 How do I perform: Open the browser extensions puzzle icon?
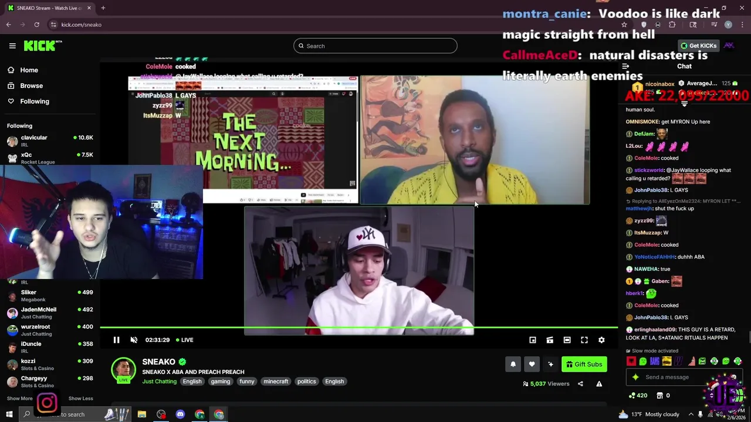pyautogui.click(x=672, y=25)
